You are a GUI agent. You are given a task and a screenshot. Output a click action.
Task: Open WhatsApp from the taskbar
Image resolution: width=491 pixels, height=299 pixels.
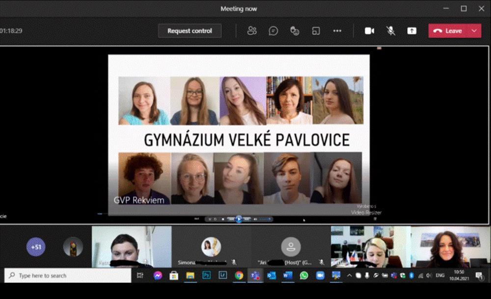[x=304, y=275]
